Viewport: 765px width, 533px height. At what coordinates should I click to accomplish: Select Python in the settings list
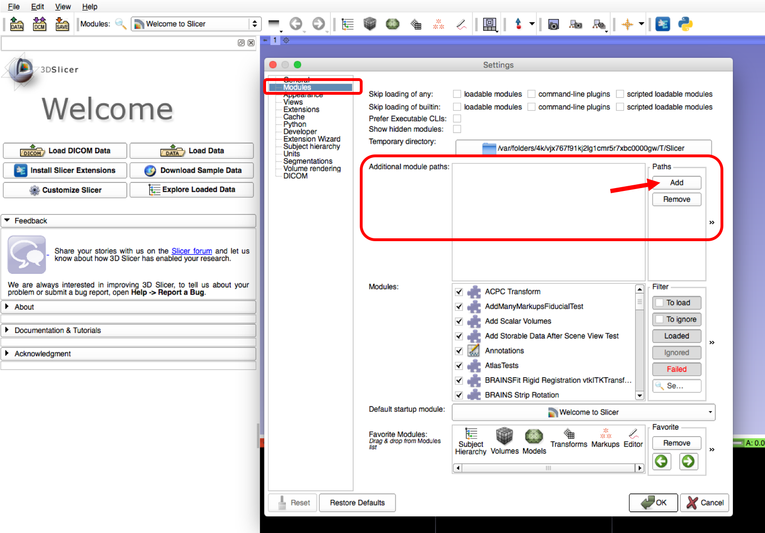click(294, 124)
